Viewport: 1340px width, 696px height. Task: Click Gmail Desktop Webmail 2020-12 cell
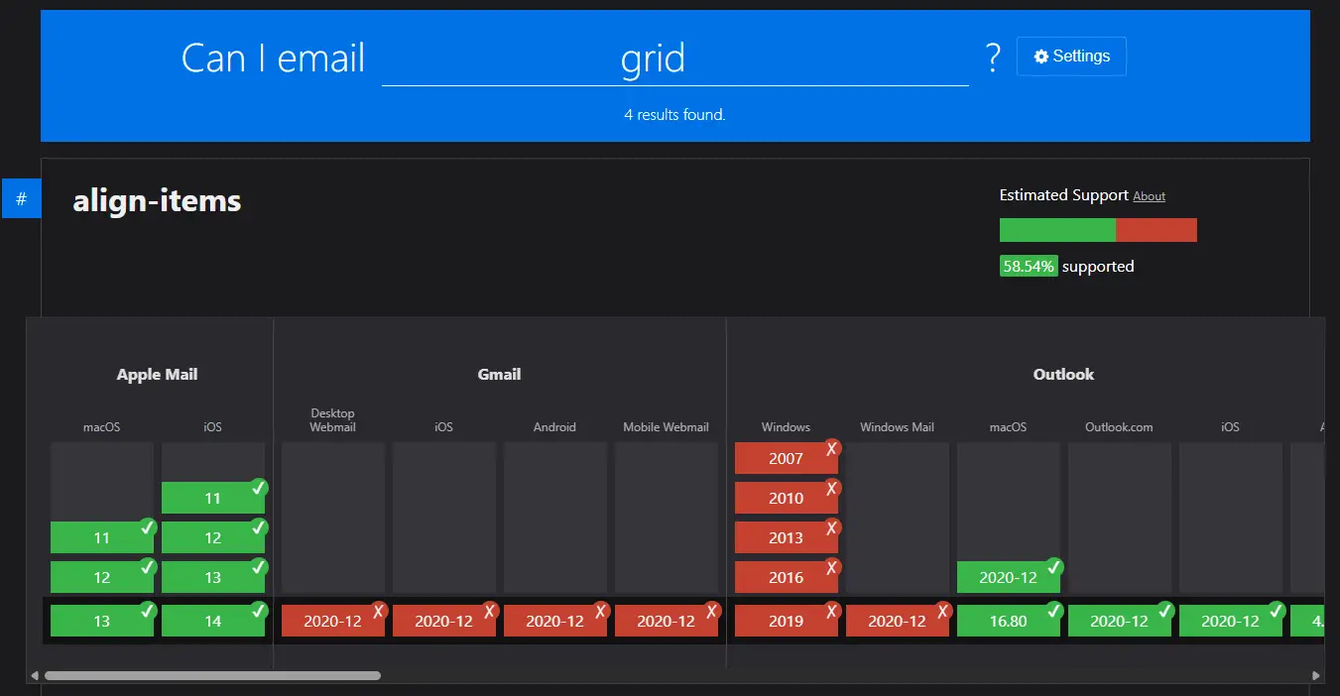pyautogui.click(x=333, y=621)
